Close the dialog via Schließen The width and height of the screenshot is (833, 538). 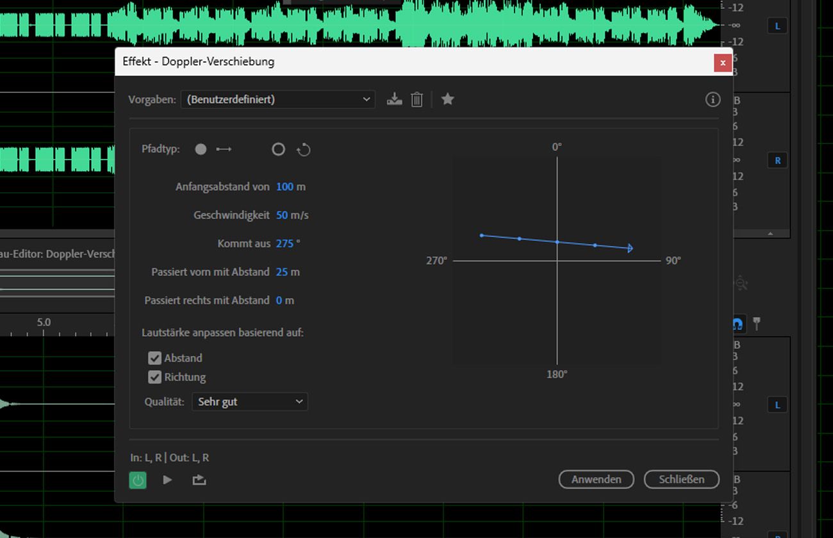pos(681,479)
